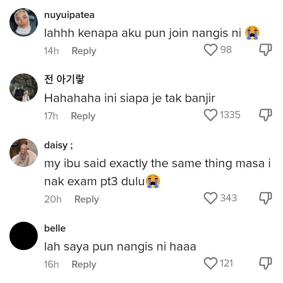Like nuyuipatea's comment with the heart
This screenshot has width=283, height=283.
[x=211, y=50]
